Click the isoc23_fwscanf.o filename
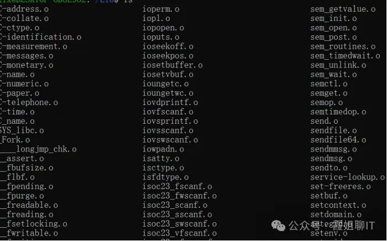This screenshot has height=241, width=387. click(180, 196)
